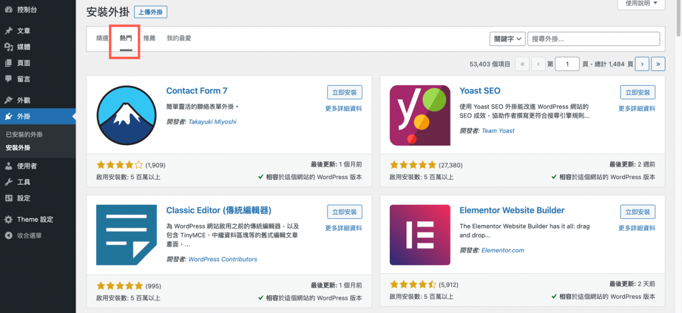Click the 設定 settings icon
The image size is (682, 313).
pos(9,198)
